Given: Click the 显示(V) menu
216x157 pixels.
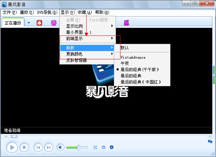Looking at the screenshot, I should click(x=68, y=12).
